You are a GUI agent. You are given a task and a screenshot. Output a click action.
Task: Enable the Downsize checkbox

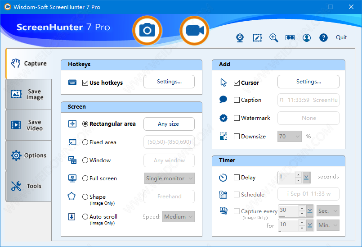[x=237, y=137]
